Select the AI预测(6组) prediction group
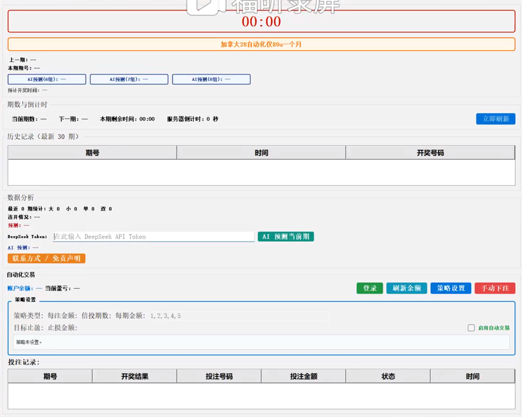 point(47,79)
